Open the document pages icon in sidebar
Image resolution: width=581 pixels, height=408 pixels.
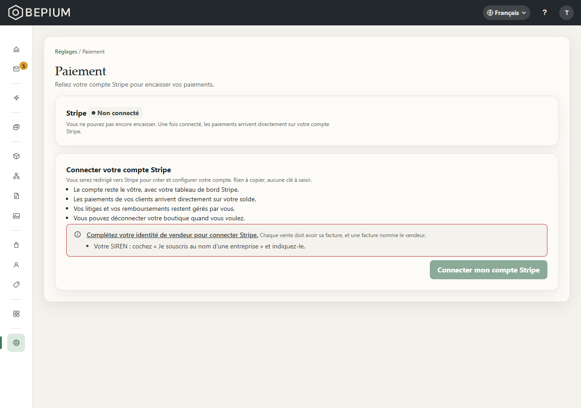click(16, 196)
